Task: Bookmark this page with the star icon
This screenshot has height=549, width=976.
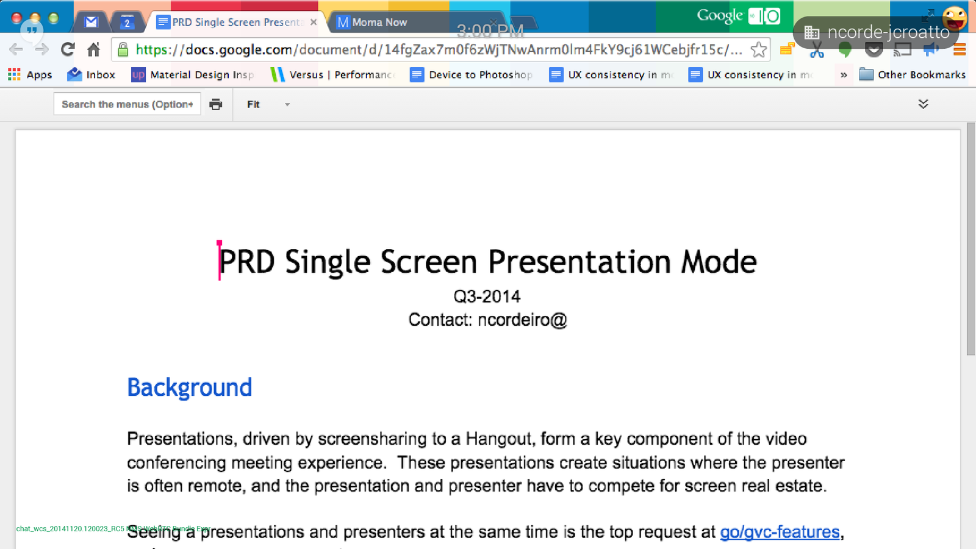Action: coord(758,49)
